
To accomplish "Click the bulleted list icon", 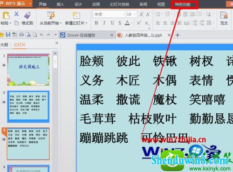I will click(x=158, y=14).
